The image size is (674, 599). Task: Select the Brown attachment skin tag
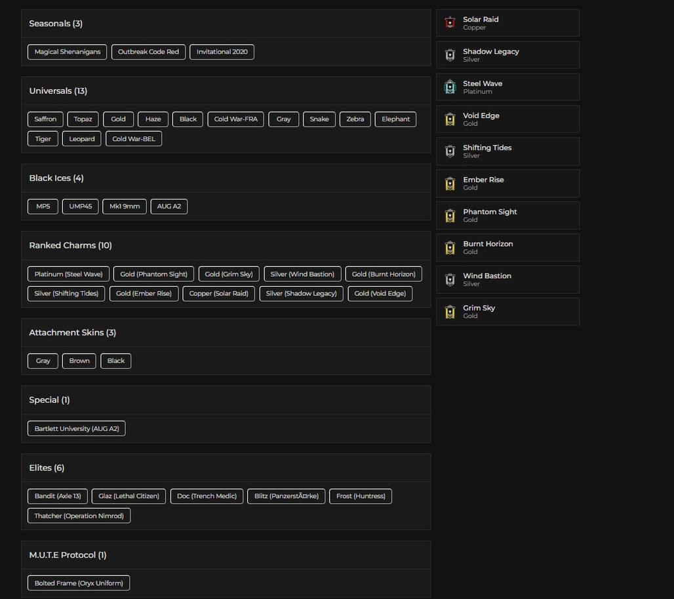tap(79, 361)
